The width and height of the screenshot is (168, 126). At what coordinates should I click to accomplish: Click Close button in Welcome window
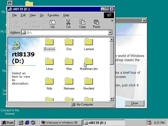click(x=134, y=103)
